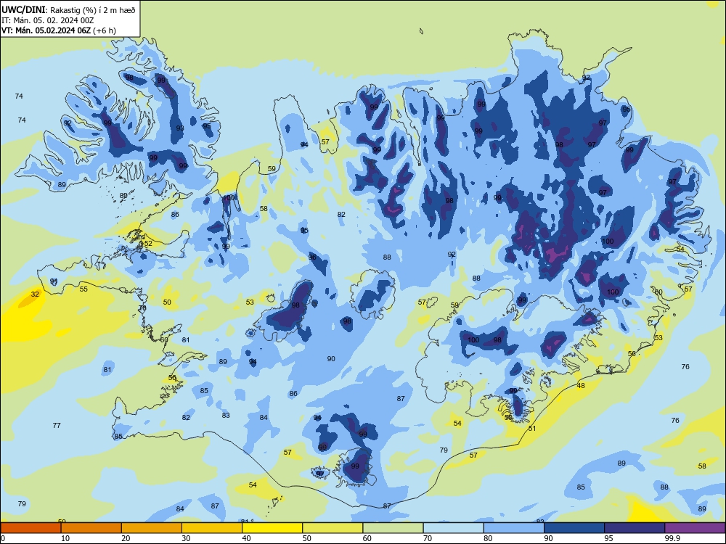Click the 96 humidity value on map
This screenshot has height=544, width=726.
click(312, 257)
